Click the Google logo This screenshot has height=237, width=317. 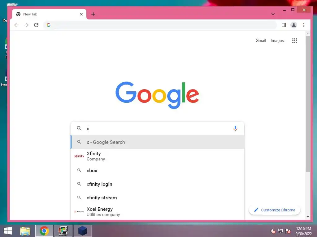[157, 95]
